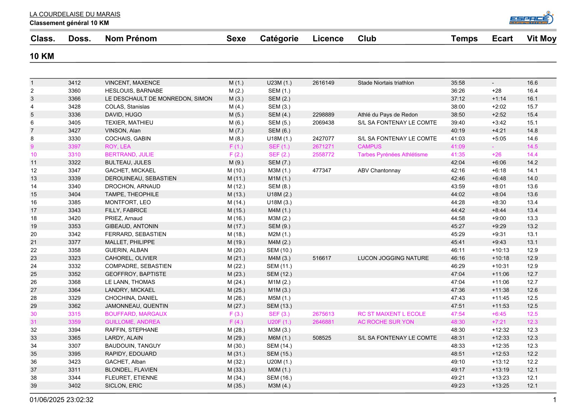Click the 10 KM section heading

pyautogui.click(x=42, y=56)
